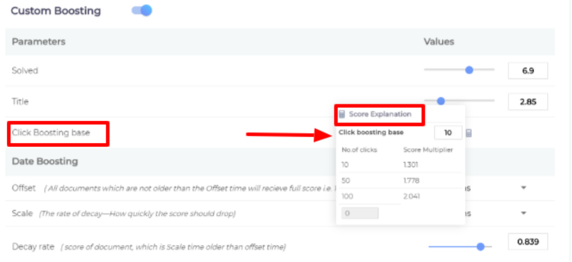Open the Offset time unit dropdown arrow
This screenshot has height=262, width=572.
point(523,188)
